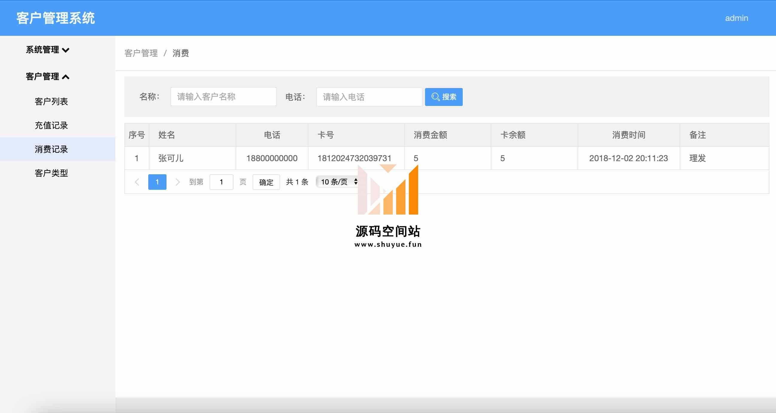Open 充值记录 in the sidebar
The image size is (776, 413).
coord(51,125)
